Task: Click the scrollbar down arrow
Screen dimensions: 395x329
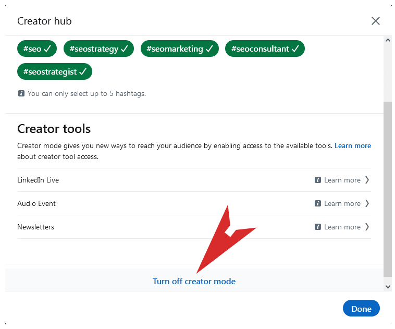Action: click(388, 287)
